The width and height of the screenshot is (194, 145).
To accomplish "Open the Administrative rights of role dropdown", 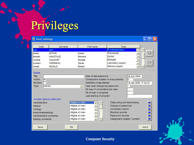I will [x=96, y=103].
